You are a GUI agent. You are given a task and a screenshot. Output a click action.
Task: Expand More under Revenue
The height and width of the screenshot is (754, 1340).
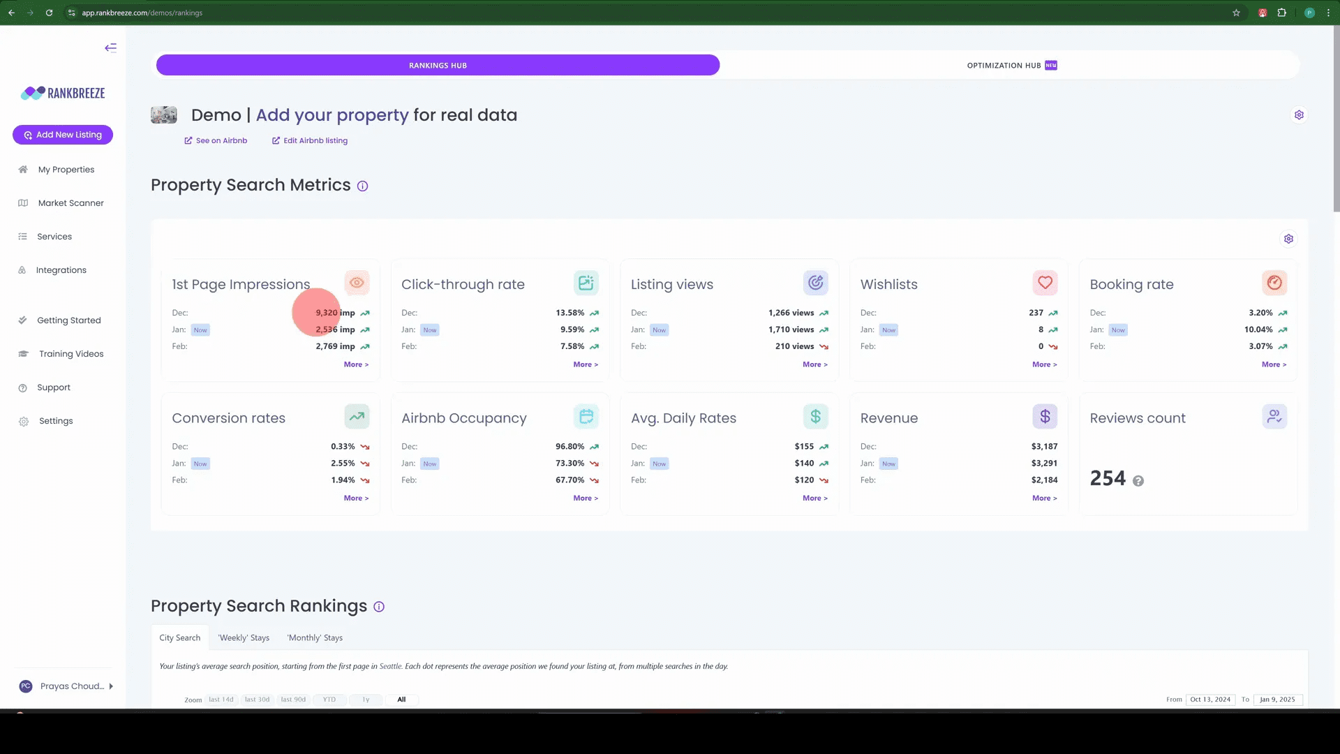[x=1044, y=498]
